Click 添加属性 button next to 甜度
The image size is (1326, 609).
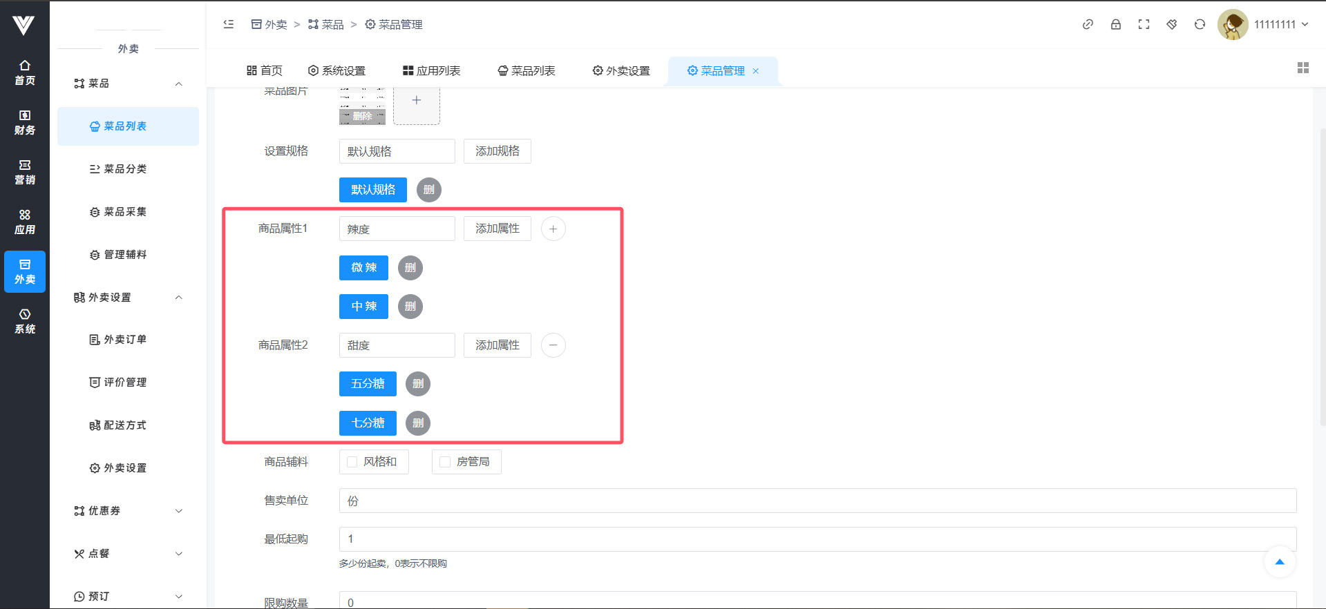497,345
